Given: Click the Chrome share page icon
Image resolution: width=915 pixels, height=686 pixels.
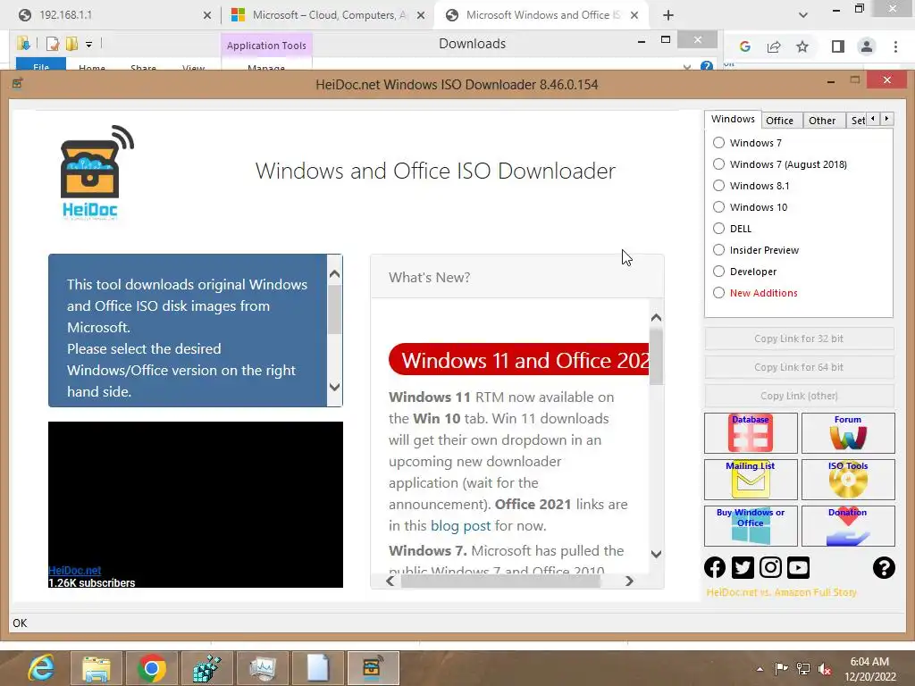Looking at the screenshot, I should 774,46.
